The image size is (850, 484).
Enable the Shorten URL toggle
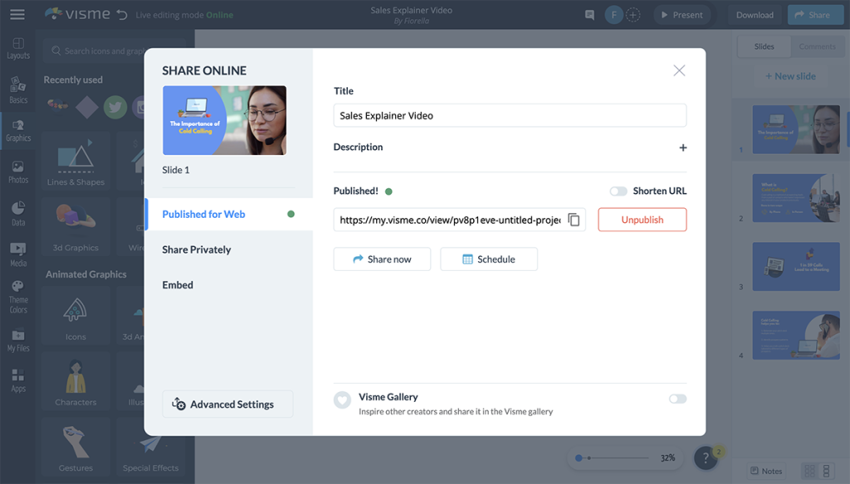(x=618, y=191)
